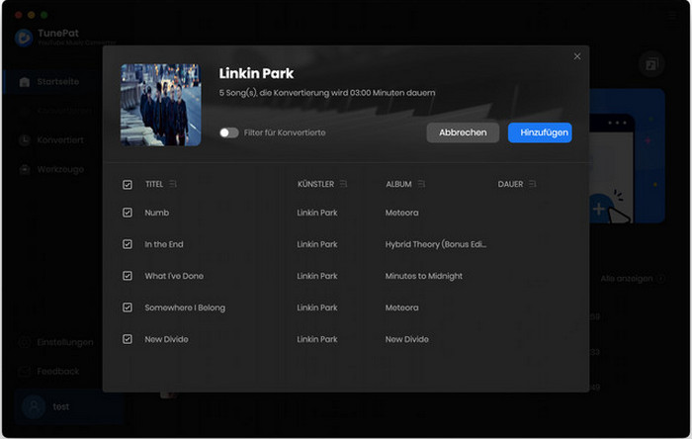
Task: Click the Hinzufügen button
Action: [540, 132]
